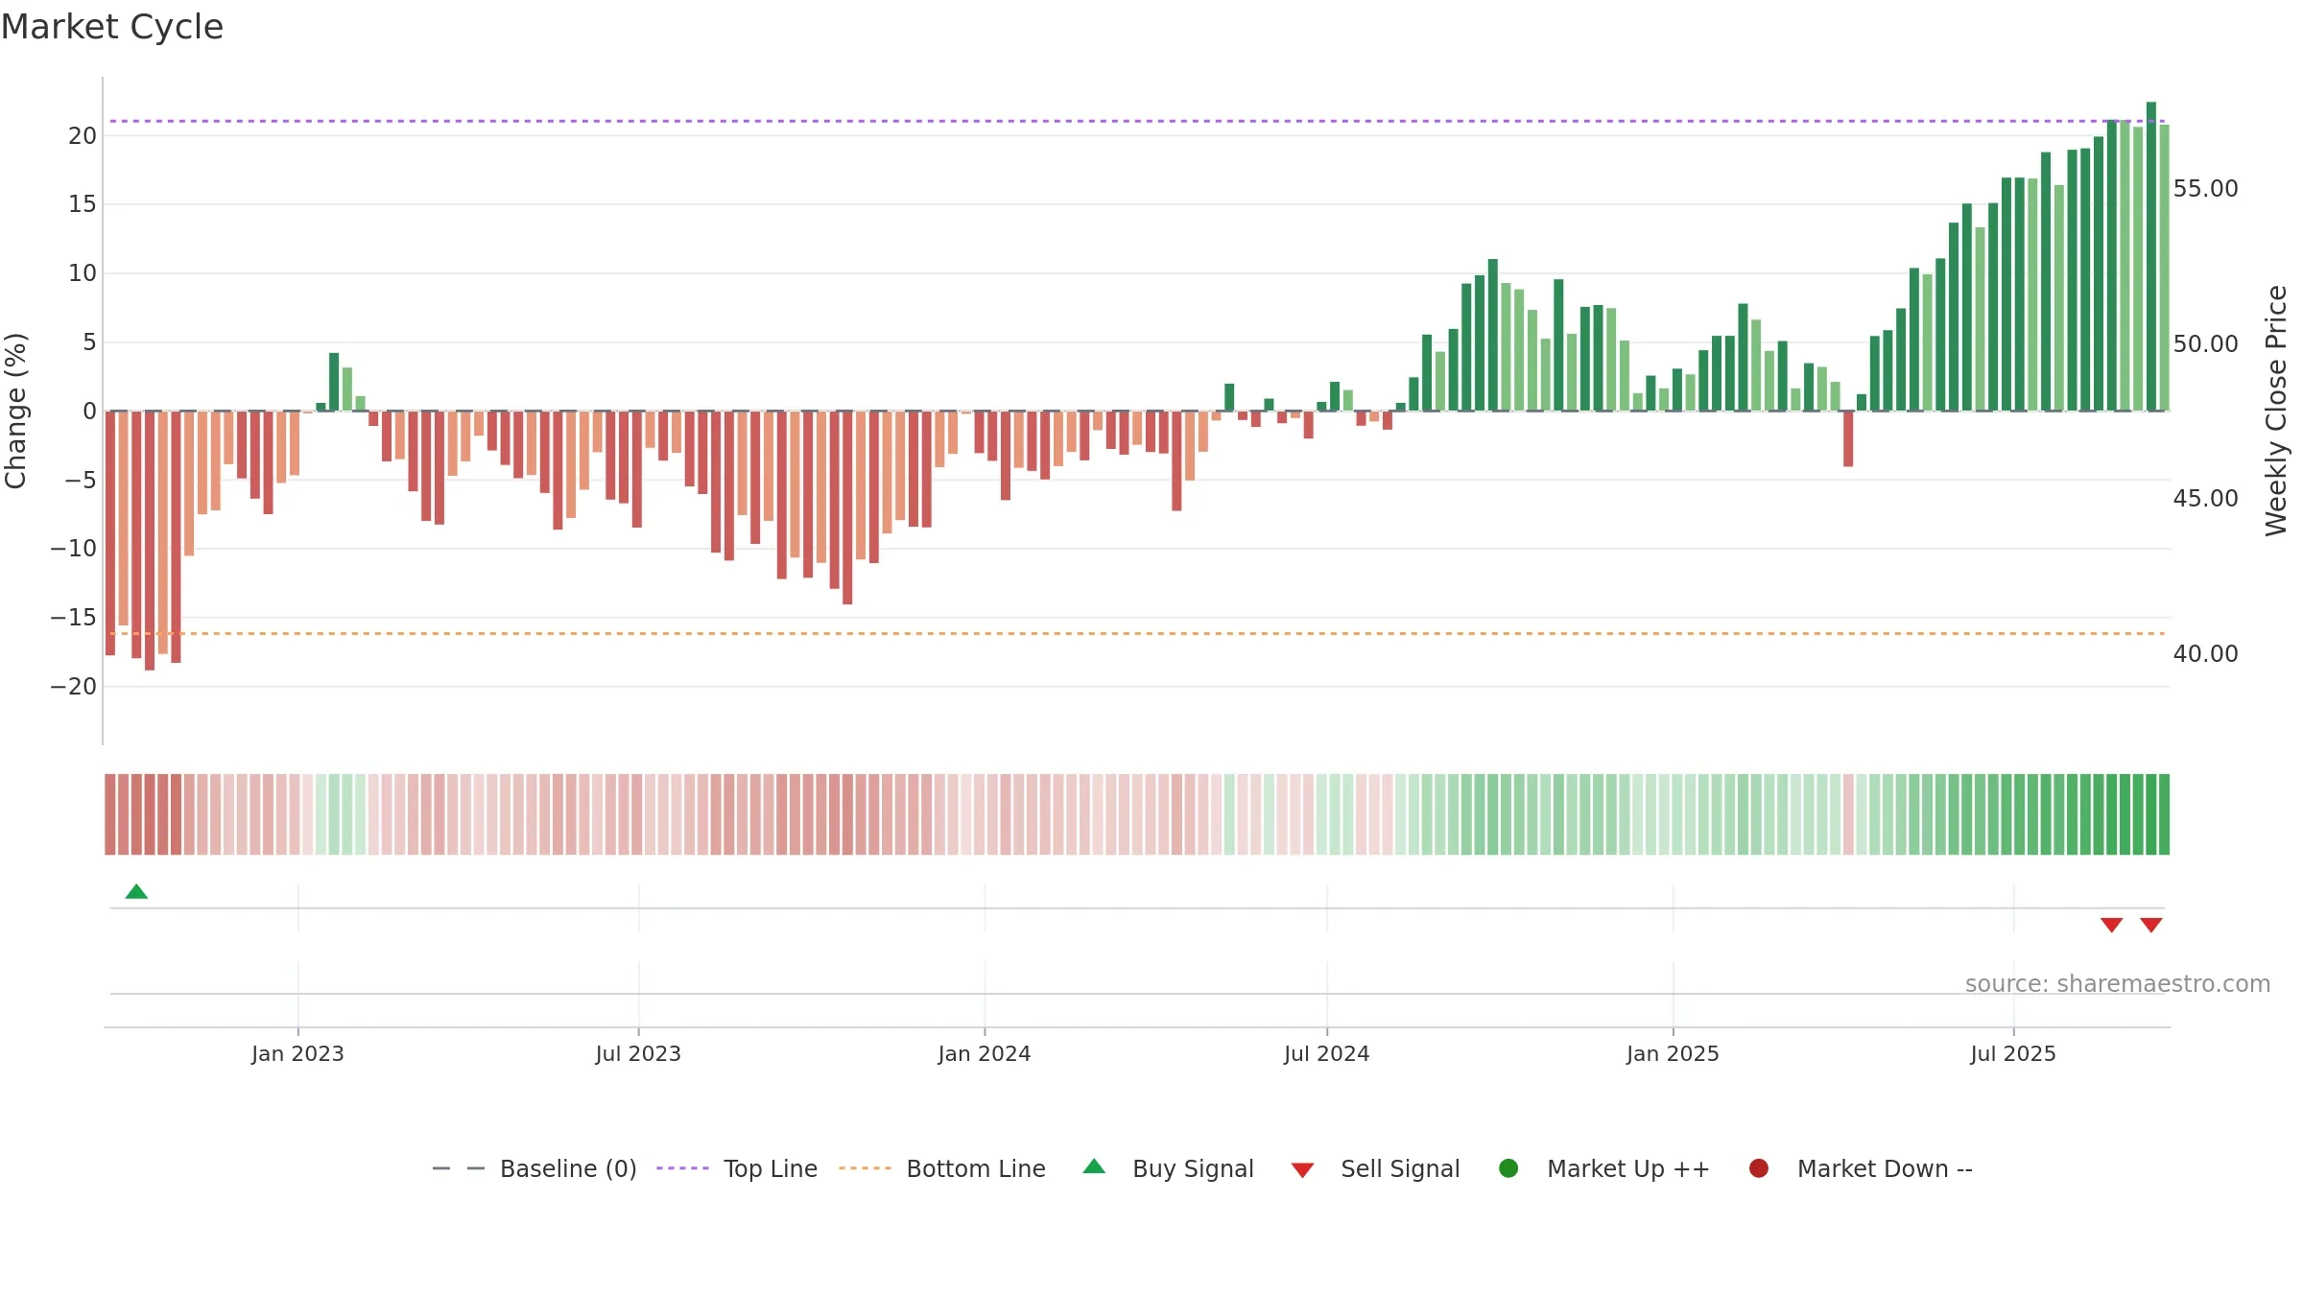Click the dark red Market Down circle icon

pos(1759,1168)
